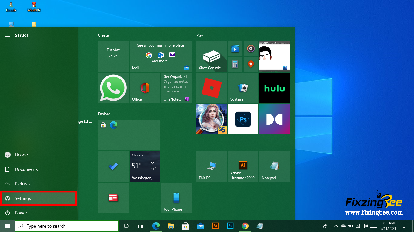Click Google Chrome in the taskbar
This screenshot has width=414, height=232.
tap(245, 226)
